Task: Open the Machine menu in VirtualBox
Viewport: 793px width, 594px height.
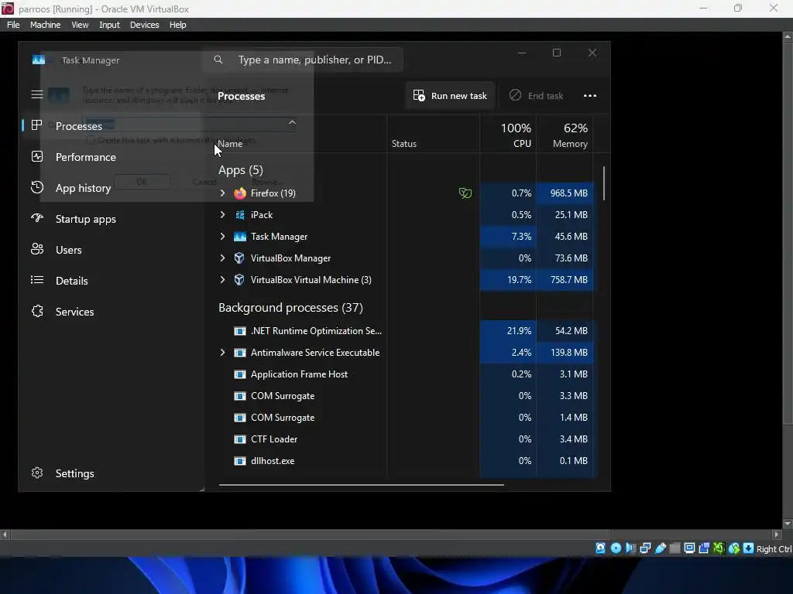Action: (45, 25)
